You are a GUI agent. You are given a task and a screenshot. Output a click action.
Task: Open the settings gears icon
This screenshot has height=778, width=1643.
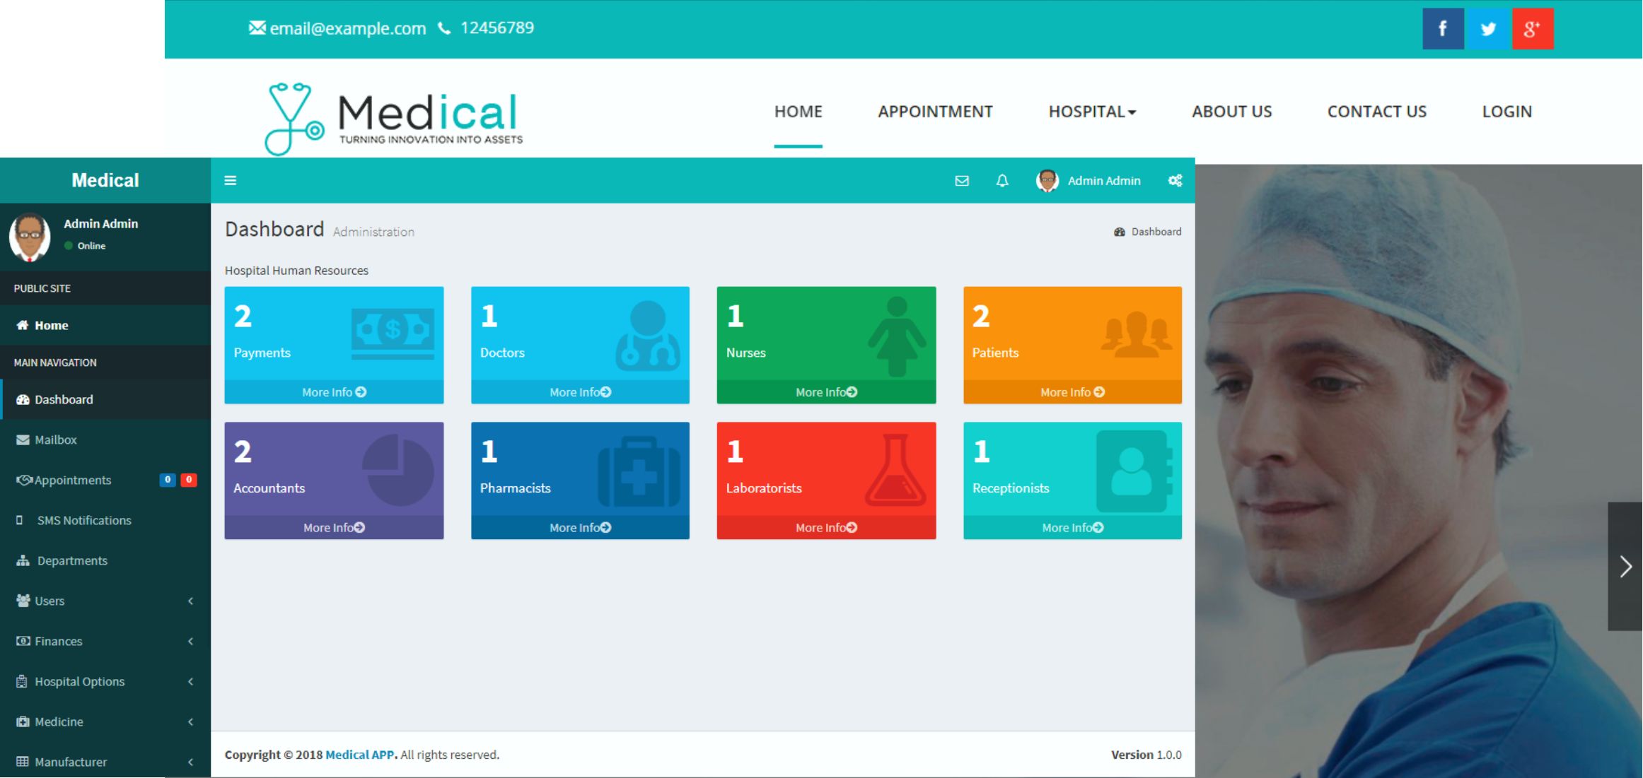(x=1175, y=181)
